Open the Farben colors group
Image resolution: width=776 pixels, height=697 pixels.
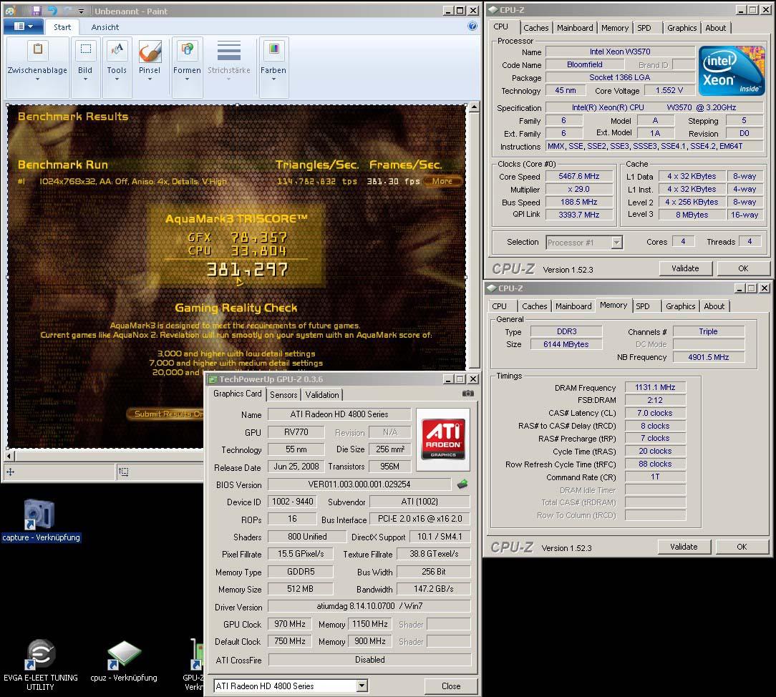(x=273, y=67)
